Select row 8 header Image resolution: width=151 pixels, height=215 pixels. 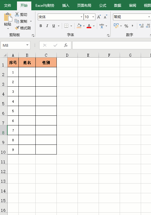pos(4,130)
